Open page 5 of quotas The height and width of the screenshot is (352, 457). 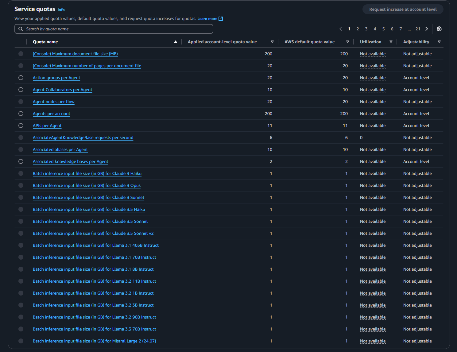383,29
